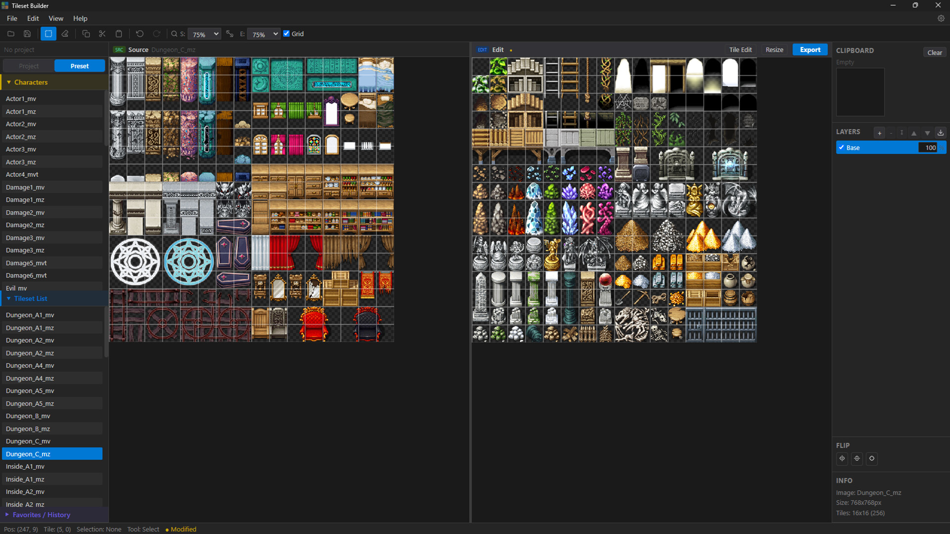Switch to the Project tab

tap(29, 66)
